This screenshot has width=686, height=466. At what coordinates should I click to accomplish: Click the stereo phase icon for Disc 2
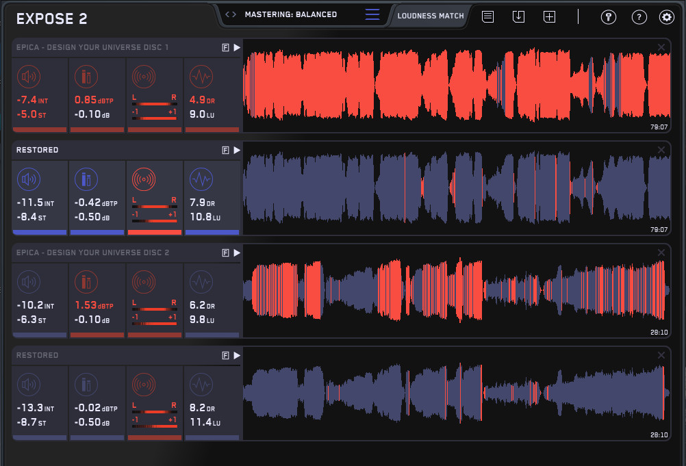pyautogui.click(x=144, y=282)
